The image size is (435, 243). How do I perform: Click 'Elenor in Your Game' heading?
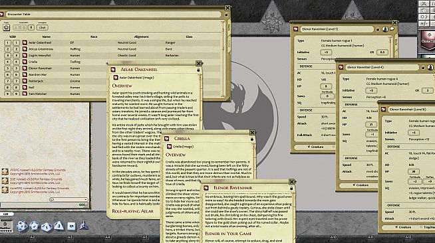(228, 234)
